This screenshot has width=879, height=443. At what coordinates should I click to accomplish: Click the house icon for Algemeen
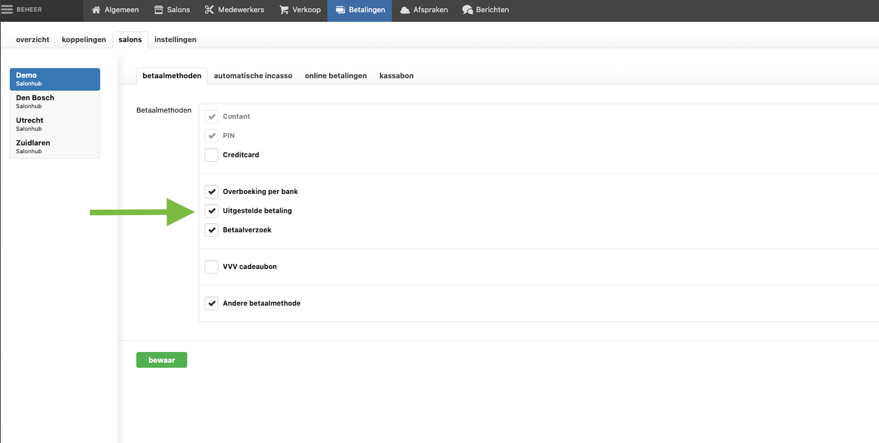96,10
